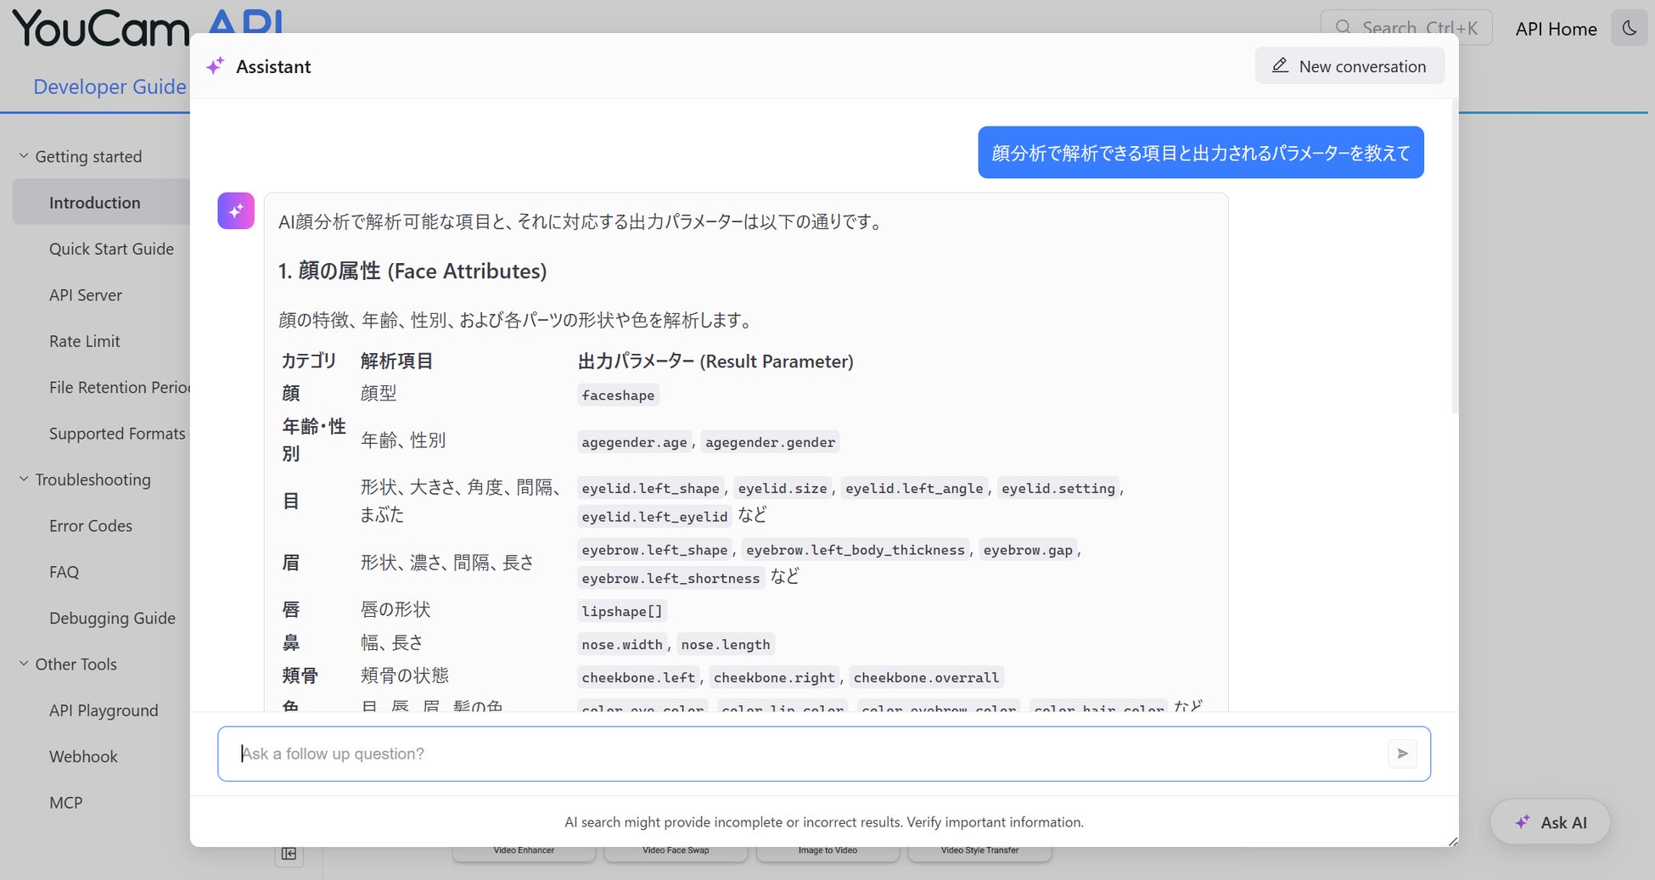The height and width of the screenshot is (880, 1655).
Task: Open API Home in the top bar
Action: (1556, 29)
